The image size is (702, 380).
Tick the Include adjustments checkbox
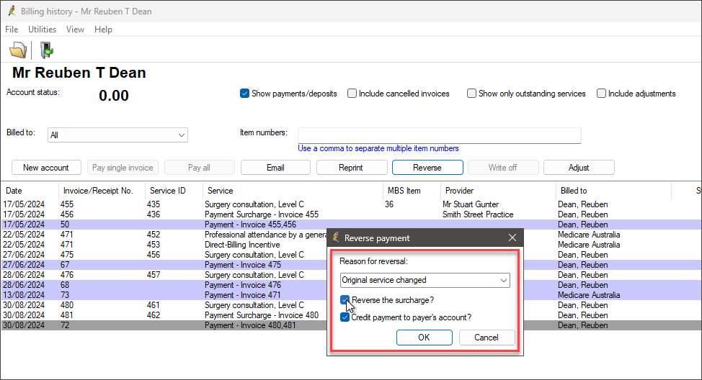tap(601, 94)
